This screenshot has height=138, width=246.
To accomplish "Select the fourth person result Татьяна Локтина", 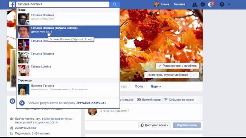I will 68,58.
